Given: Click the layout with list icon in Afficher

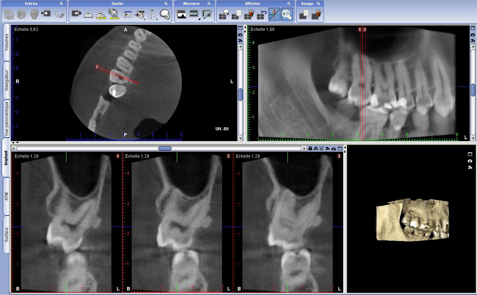Looking at the screenshot, I should coord(236,14).
